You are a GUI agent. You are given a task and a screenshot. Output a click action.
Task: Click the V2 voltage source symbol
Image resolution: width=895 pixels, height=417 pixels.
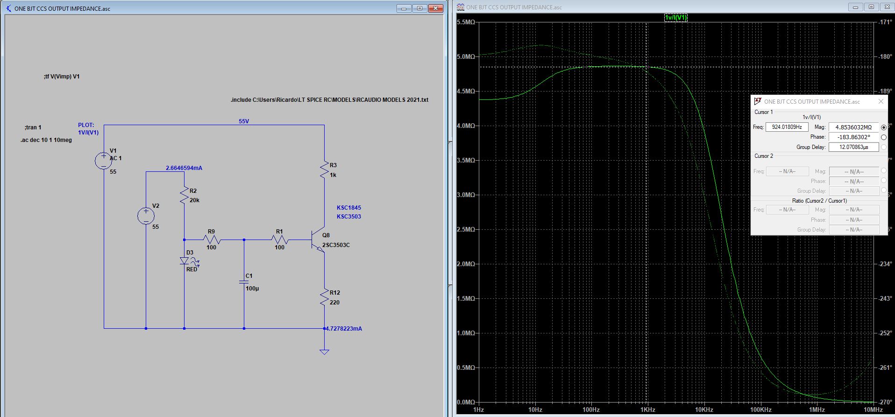pyautogui.click(x=146, y=216)
